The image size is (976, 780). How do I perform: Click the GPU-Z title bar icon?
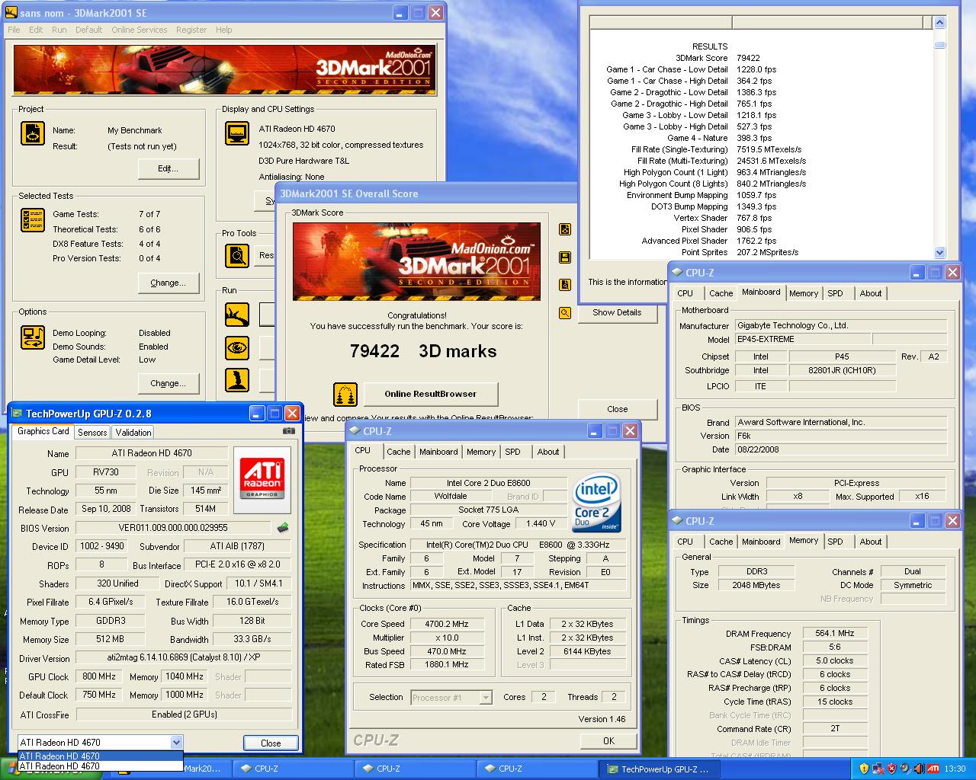(17, 414)
